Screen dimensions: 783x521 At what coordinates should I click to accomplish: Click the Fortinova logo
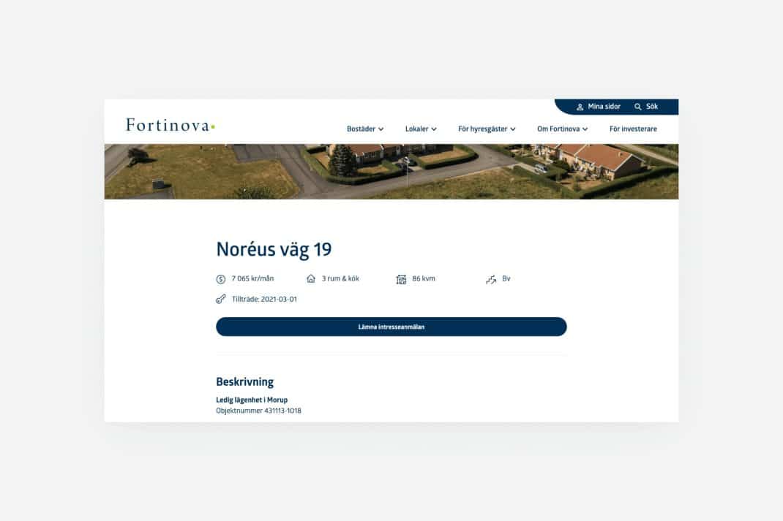coord(171,125)
